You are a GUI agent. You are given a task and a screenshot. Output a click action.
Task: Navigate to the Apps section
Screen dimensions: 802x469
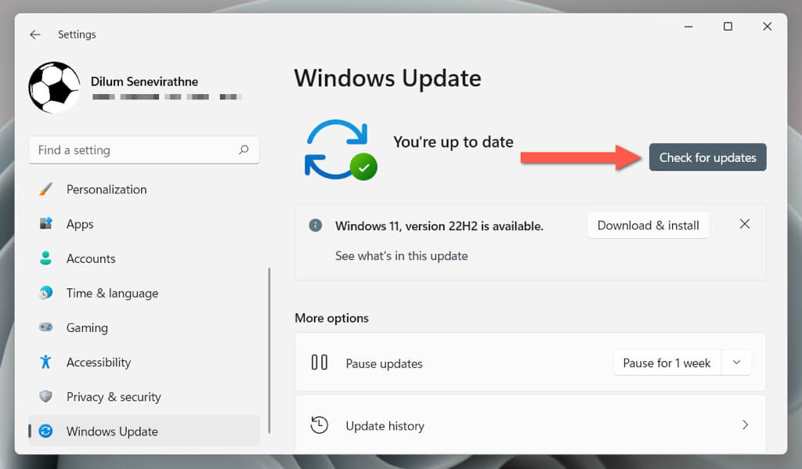point(144,224)
